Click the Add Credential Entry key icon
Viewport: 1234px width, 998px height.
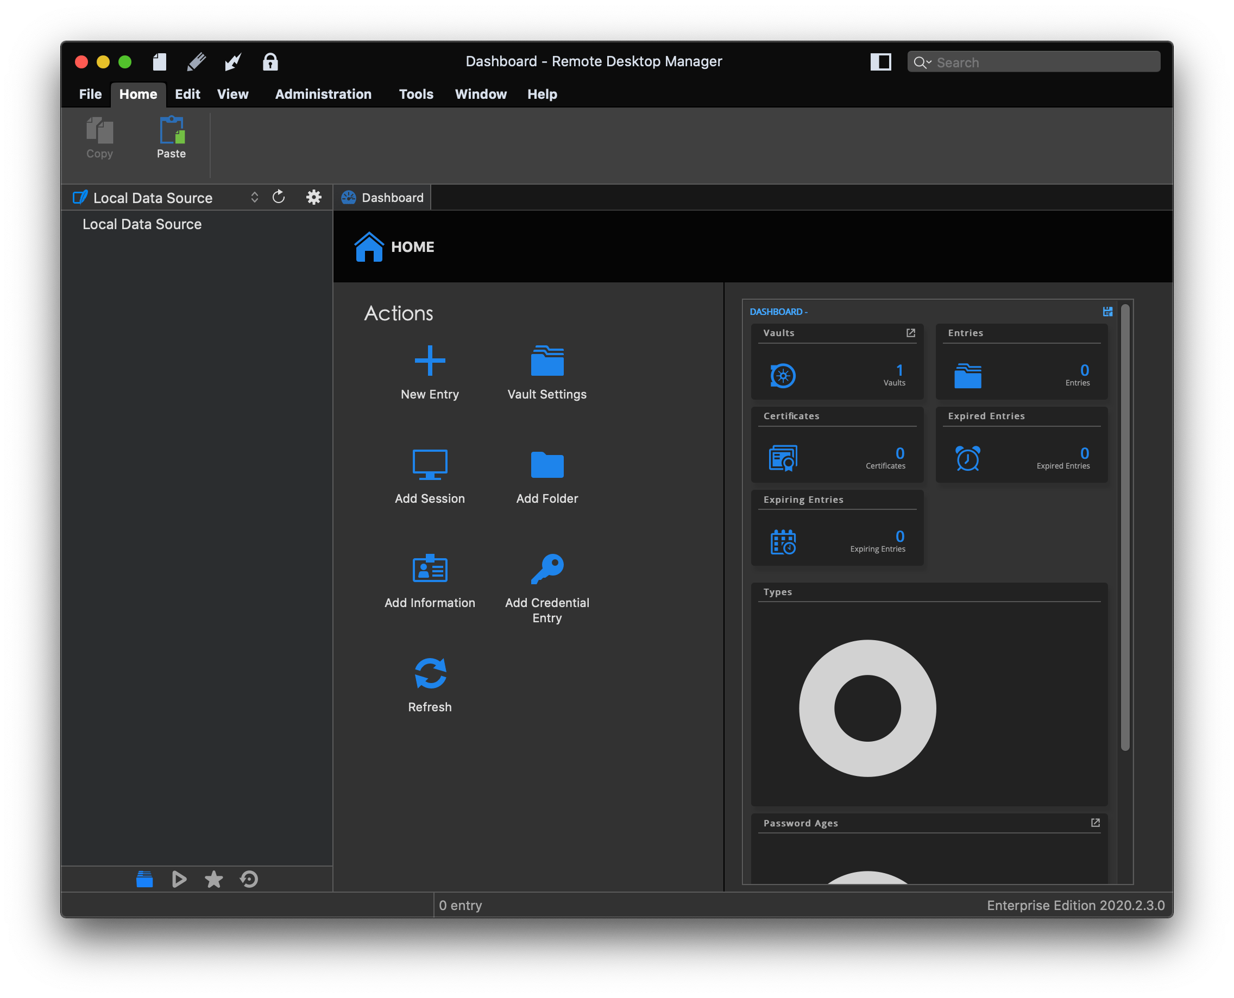point(547,569)
